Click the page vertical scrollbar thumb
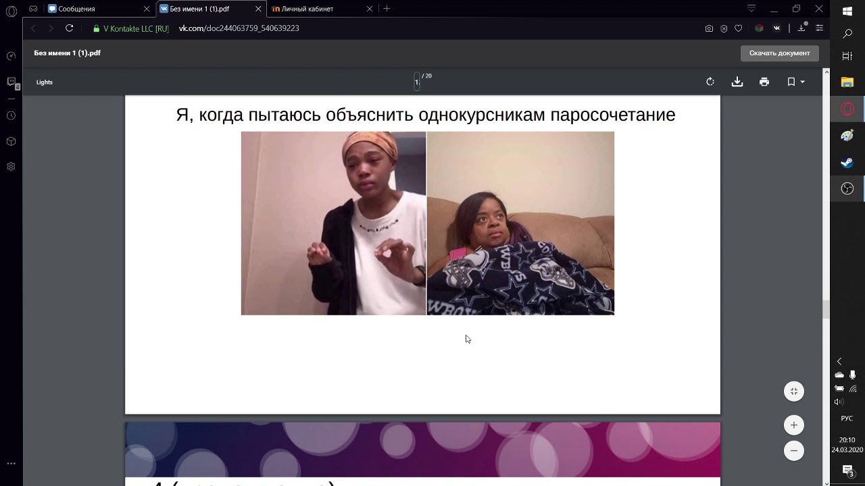The height and width of the screenshot is (486, 865). [826, 309]
